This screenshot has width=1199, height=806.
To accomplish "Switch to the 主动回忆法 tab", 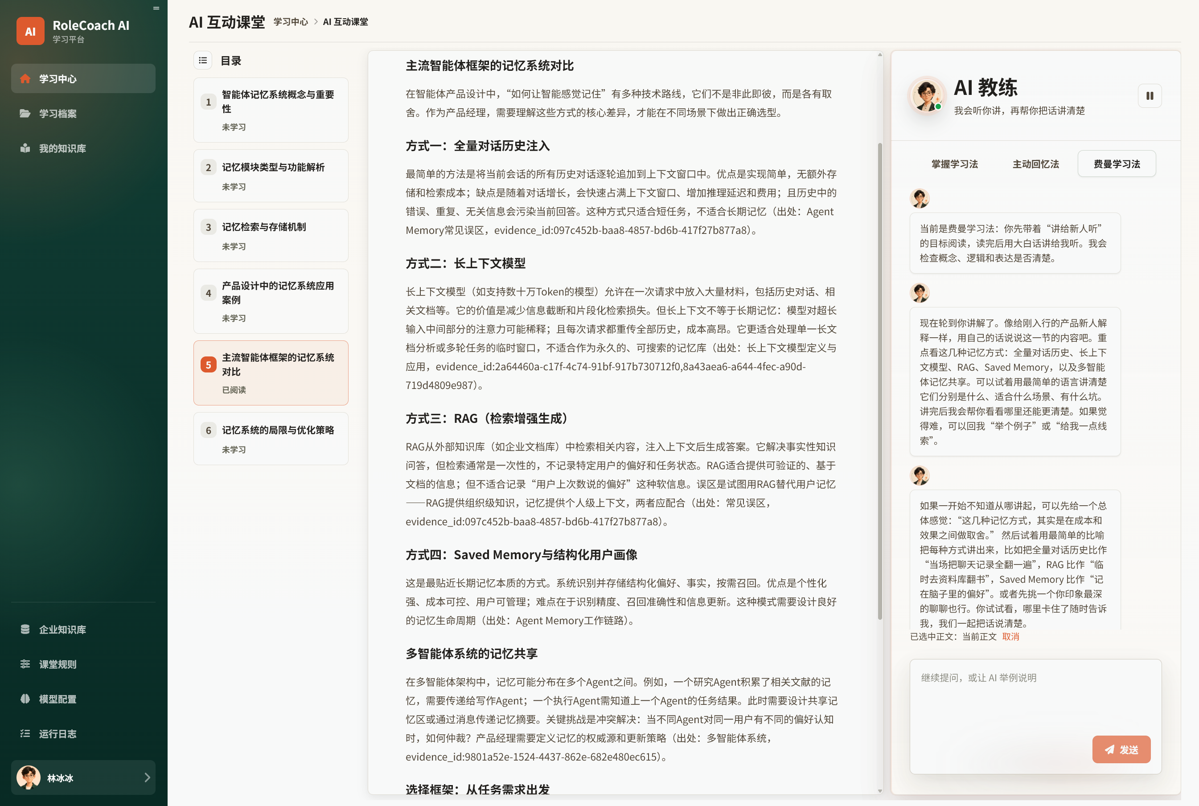I will tap(1036, 164).
